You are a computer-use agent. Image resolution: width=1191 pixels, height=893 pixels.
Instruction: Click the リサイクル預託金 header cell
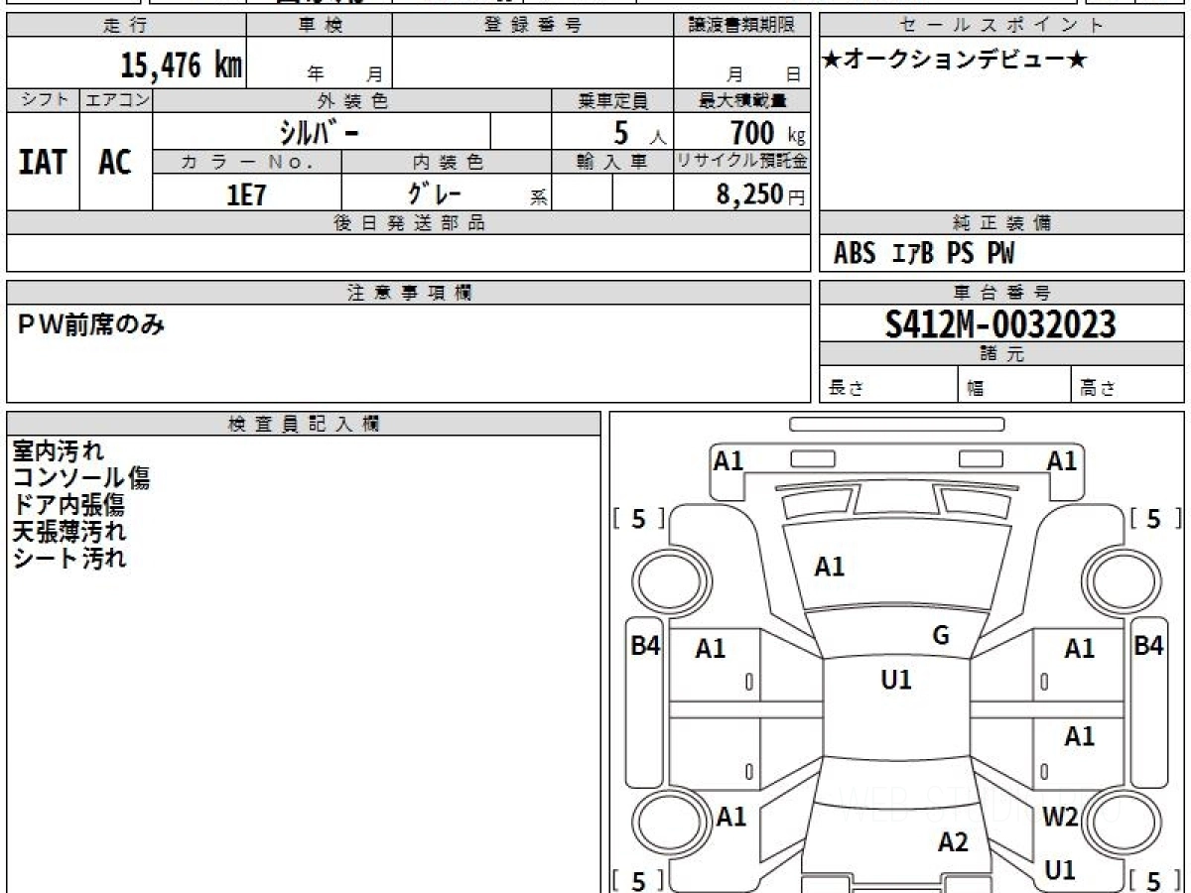741,162
